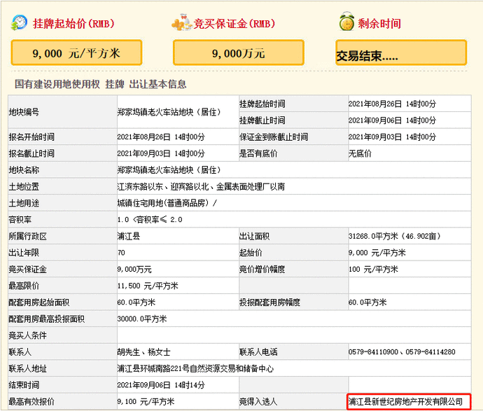The image size is (483, 411).
Task: Click the 交易结束 status box
Action: [x=400, y=54]
